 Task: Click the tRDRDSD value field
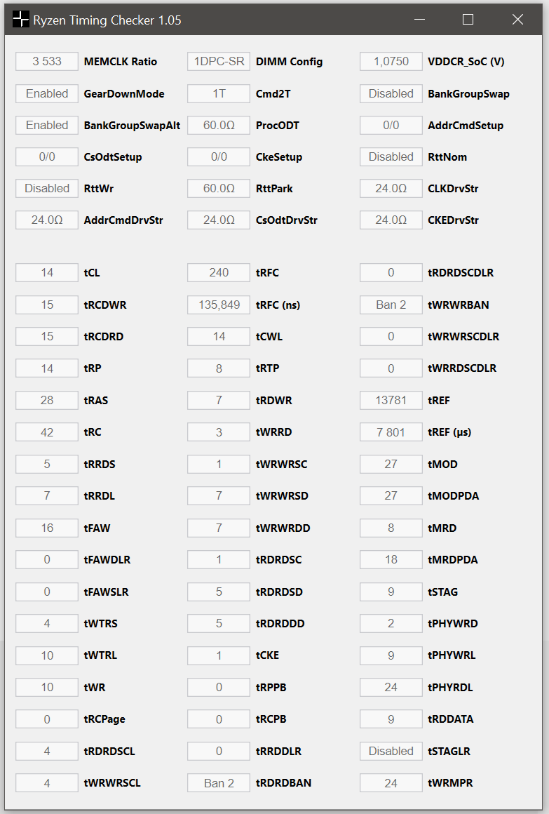[219, 592]
